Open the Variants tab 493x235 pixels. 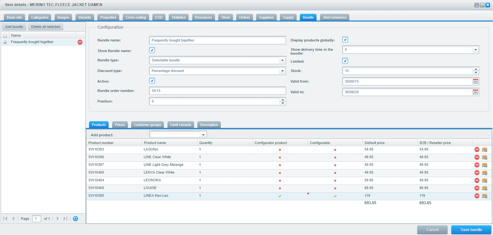tap(85, 17)
